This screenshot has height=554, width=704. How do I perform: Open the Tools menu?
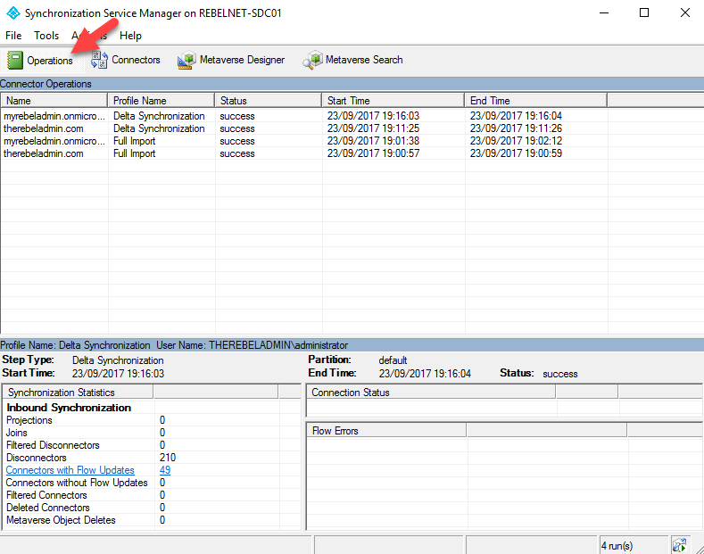point(46,36)
